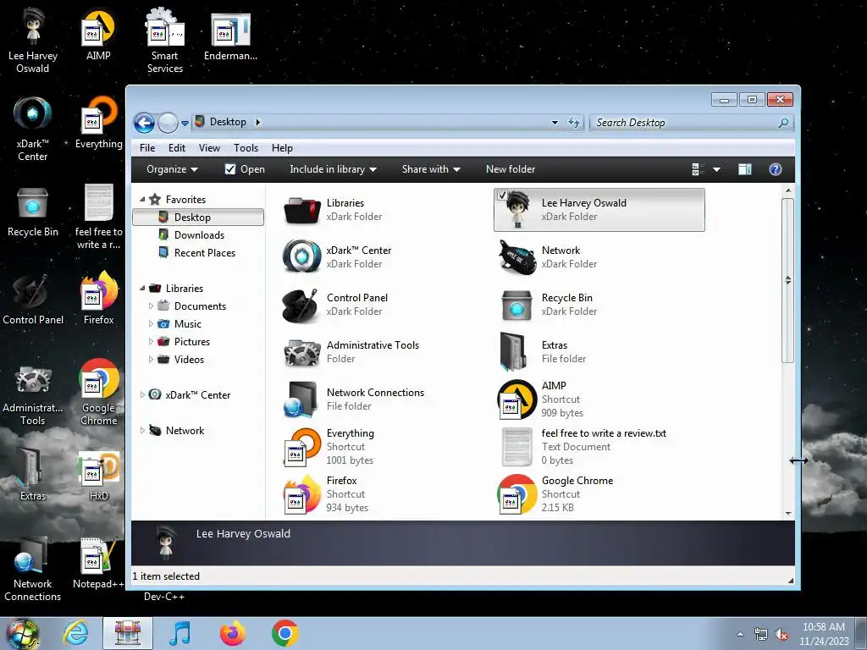Click the Desktop breadcrumb in address bar
This screenshot has height=650, width=867.
point(228,122)
